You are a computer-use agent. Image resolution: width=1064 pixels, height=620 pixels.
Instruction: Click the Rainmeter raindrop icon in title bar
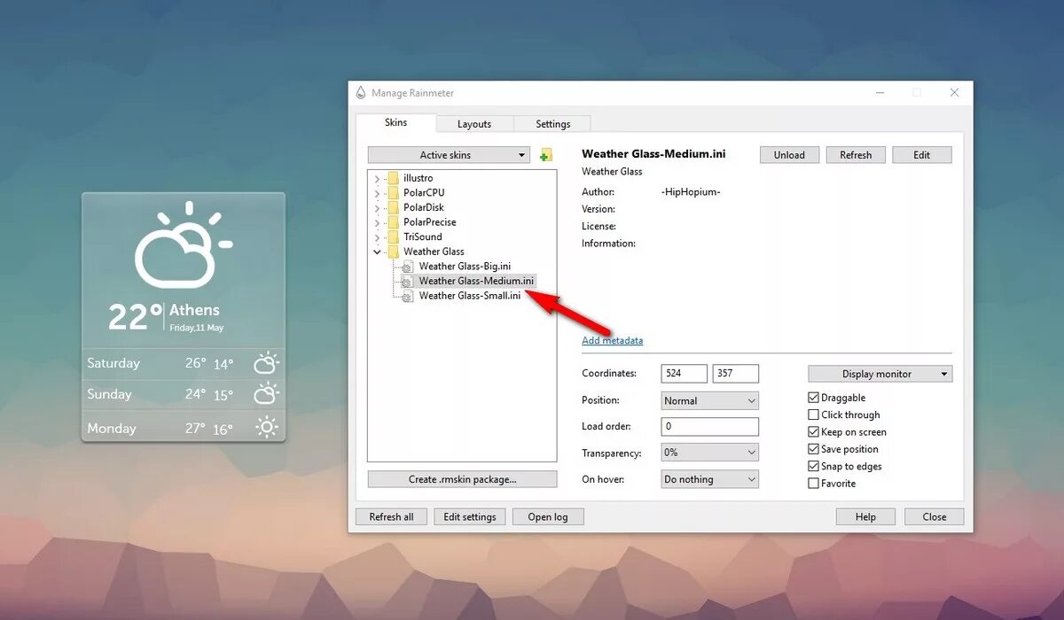coord(361,93)
